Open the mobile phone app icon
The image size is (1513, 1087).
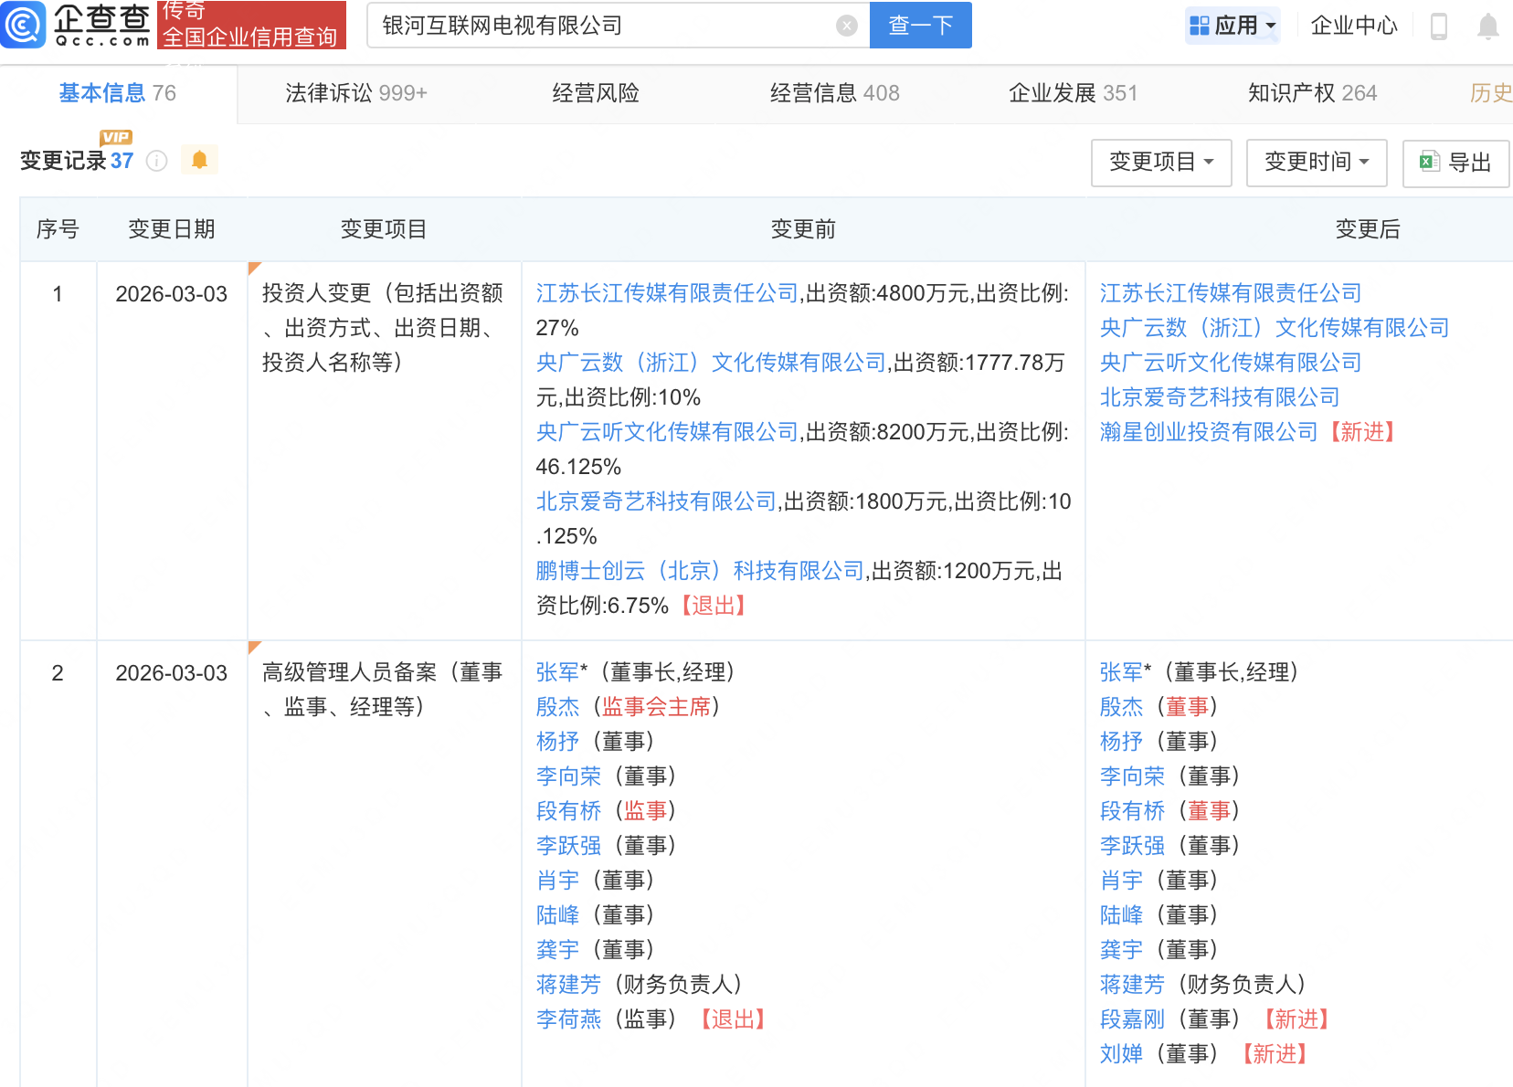1438,26
